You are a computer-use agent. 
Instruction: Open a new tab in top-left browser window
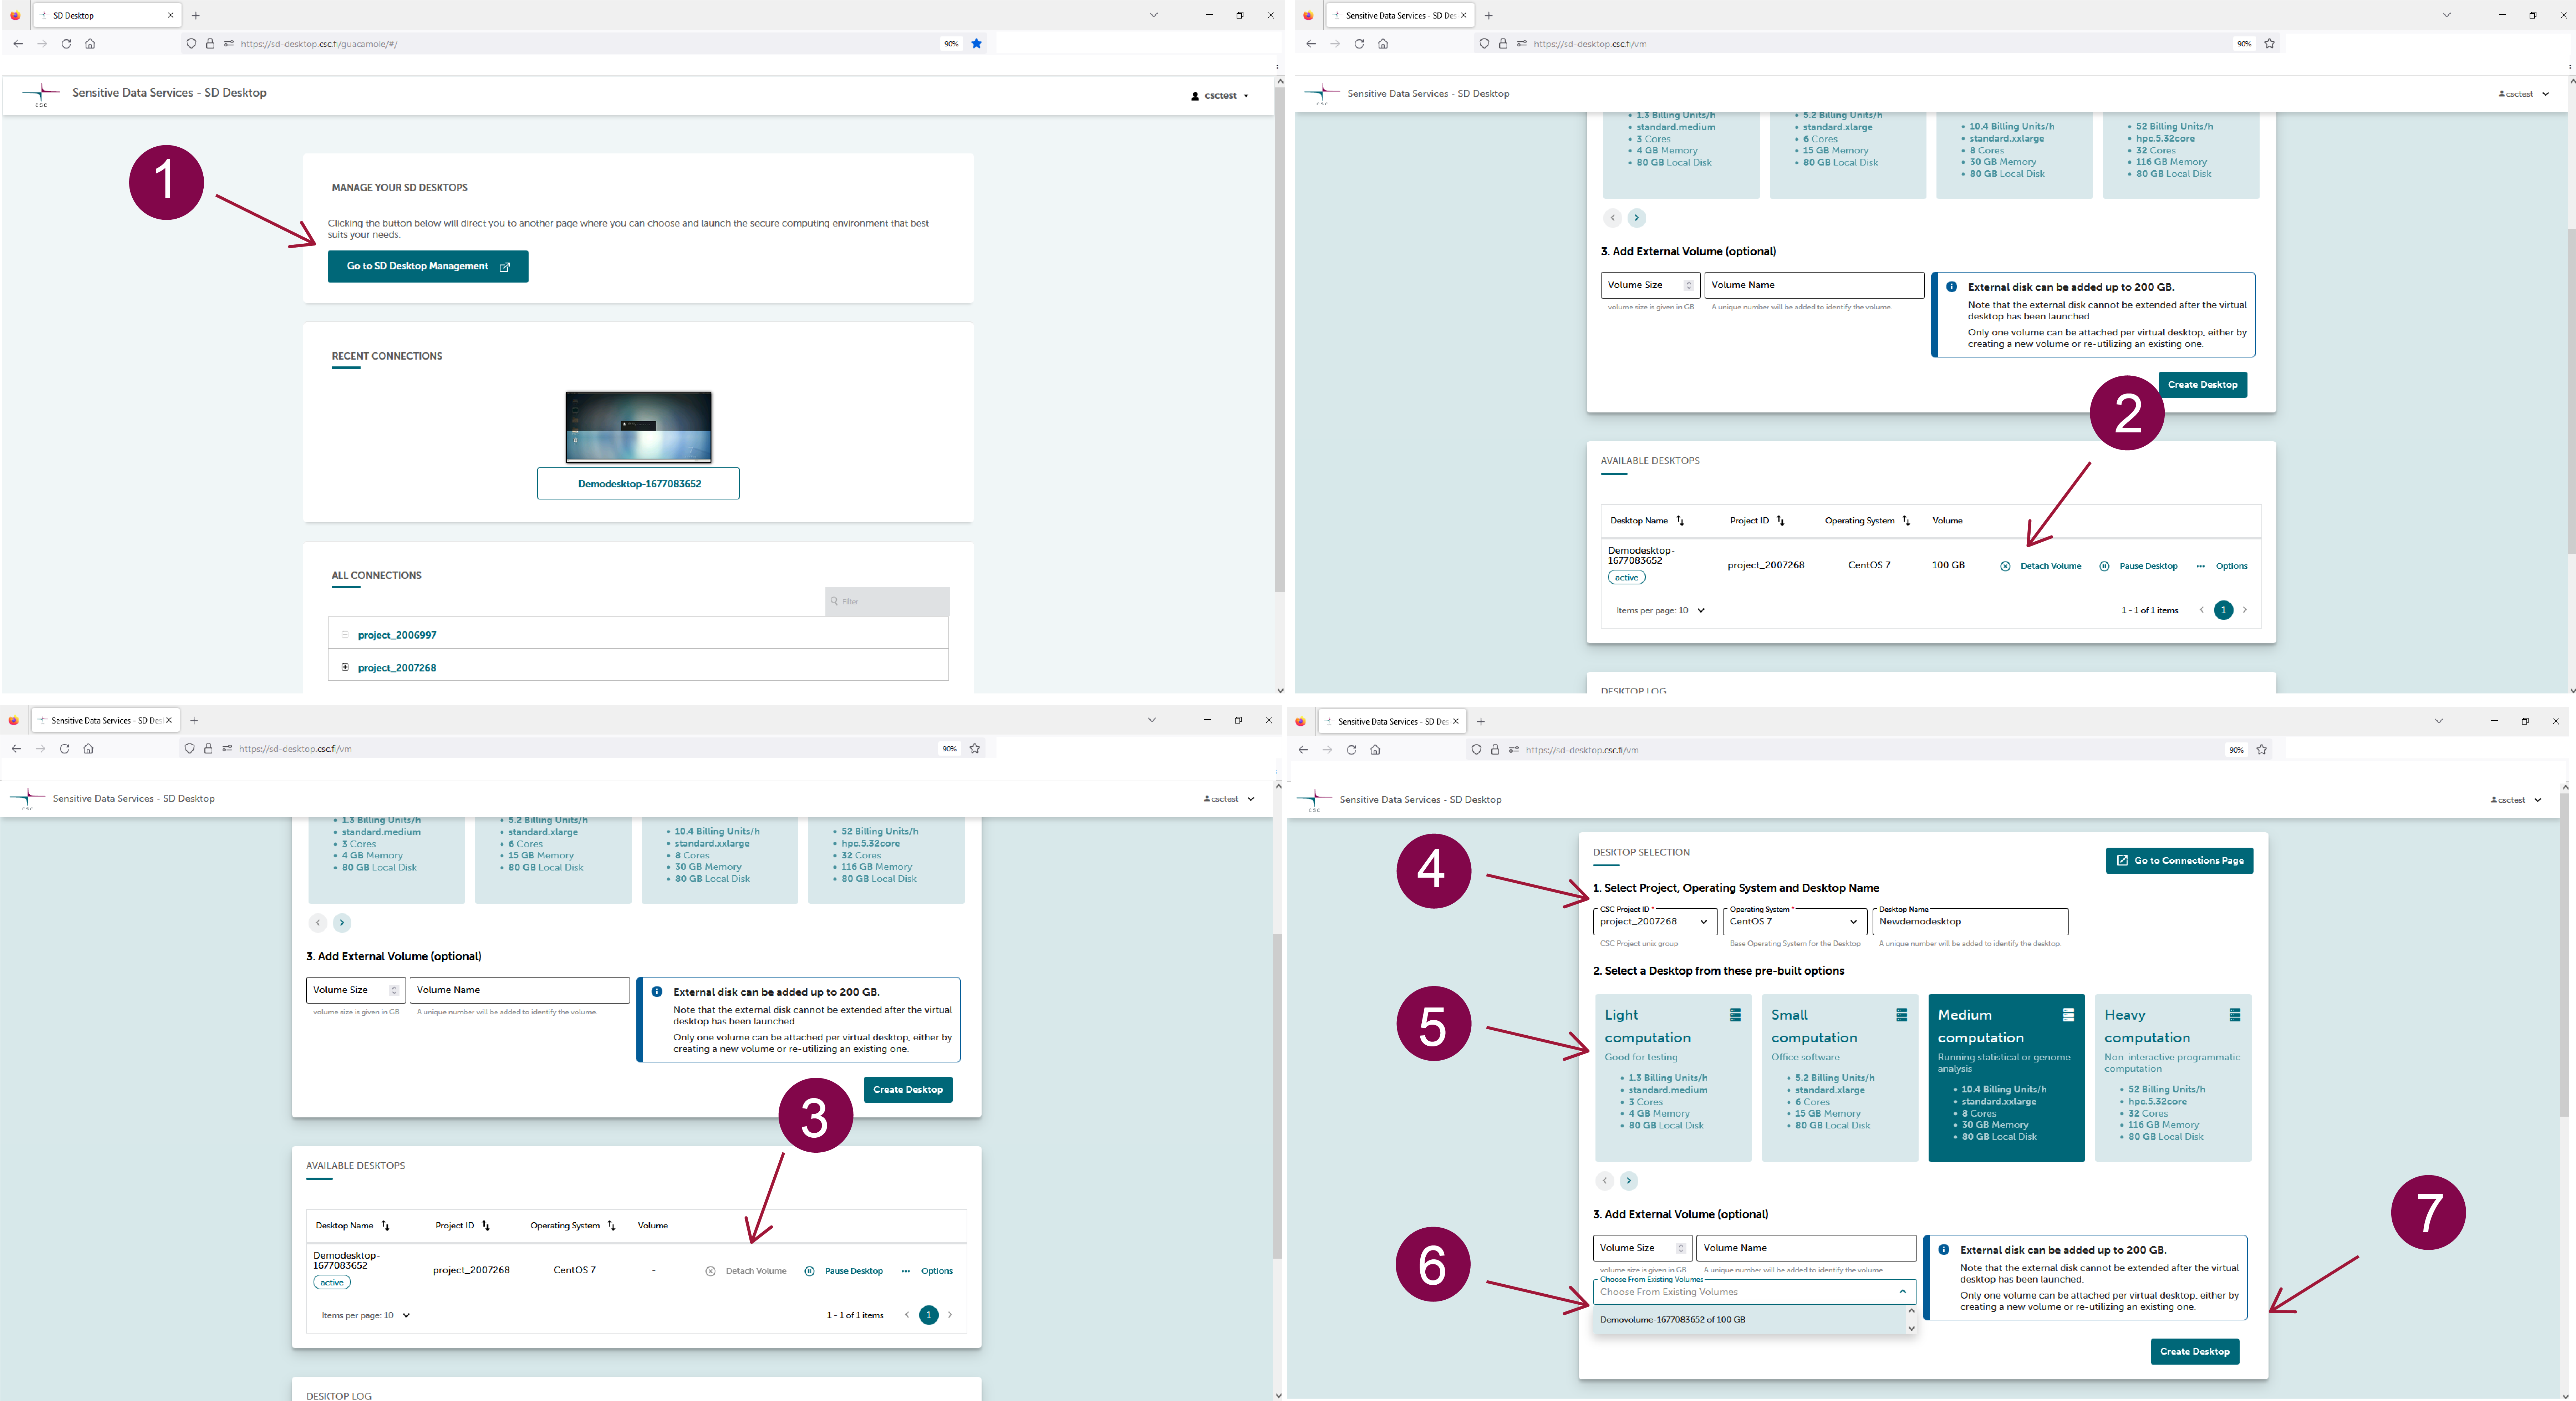tap(196, 15)
